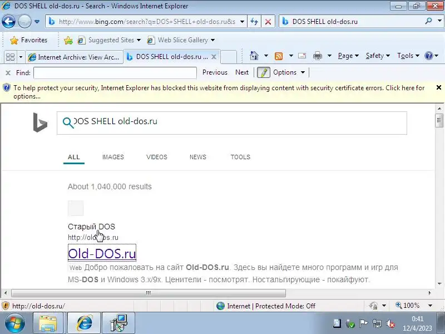
Task: Click the muted volume tray icon
Action: pyautogui.click(x=390, y=323)
